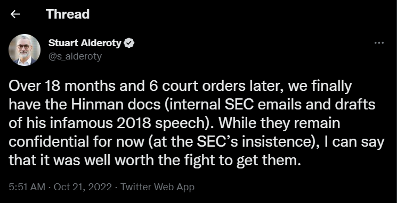This screenshot has height=203, width=397.
Task: Click the word "confidential" in the tweet
Action: 48,142
